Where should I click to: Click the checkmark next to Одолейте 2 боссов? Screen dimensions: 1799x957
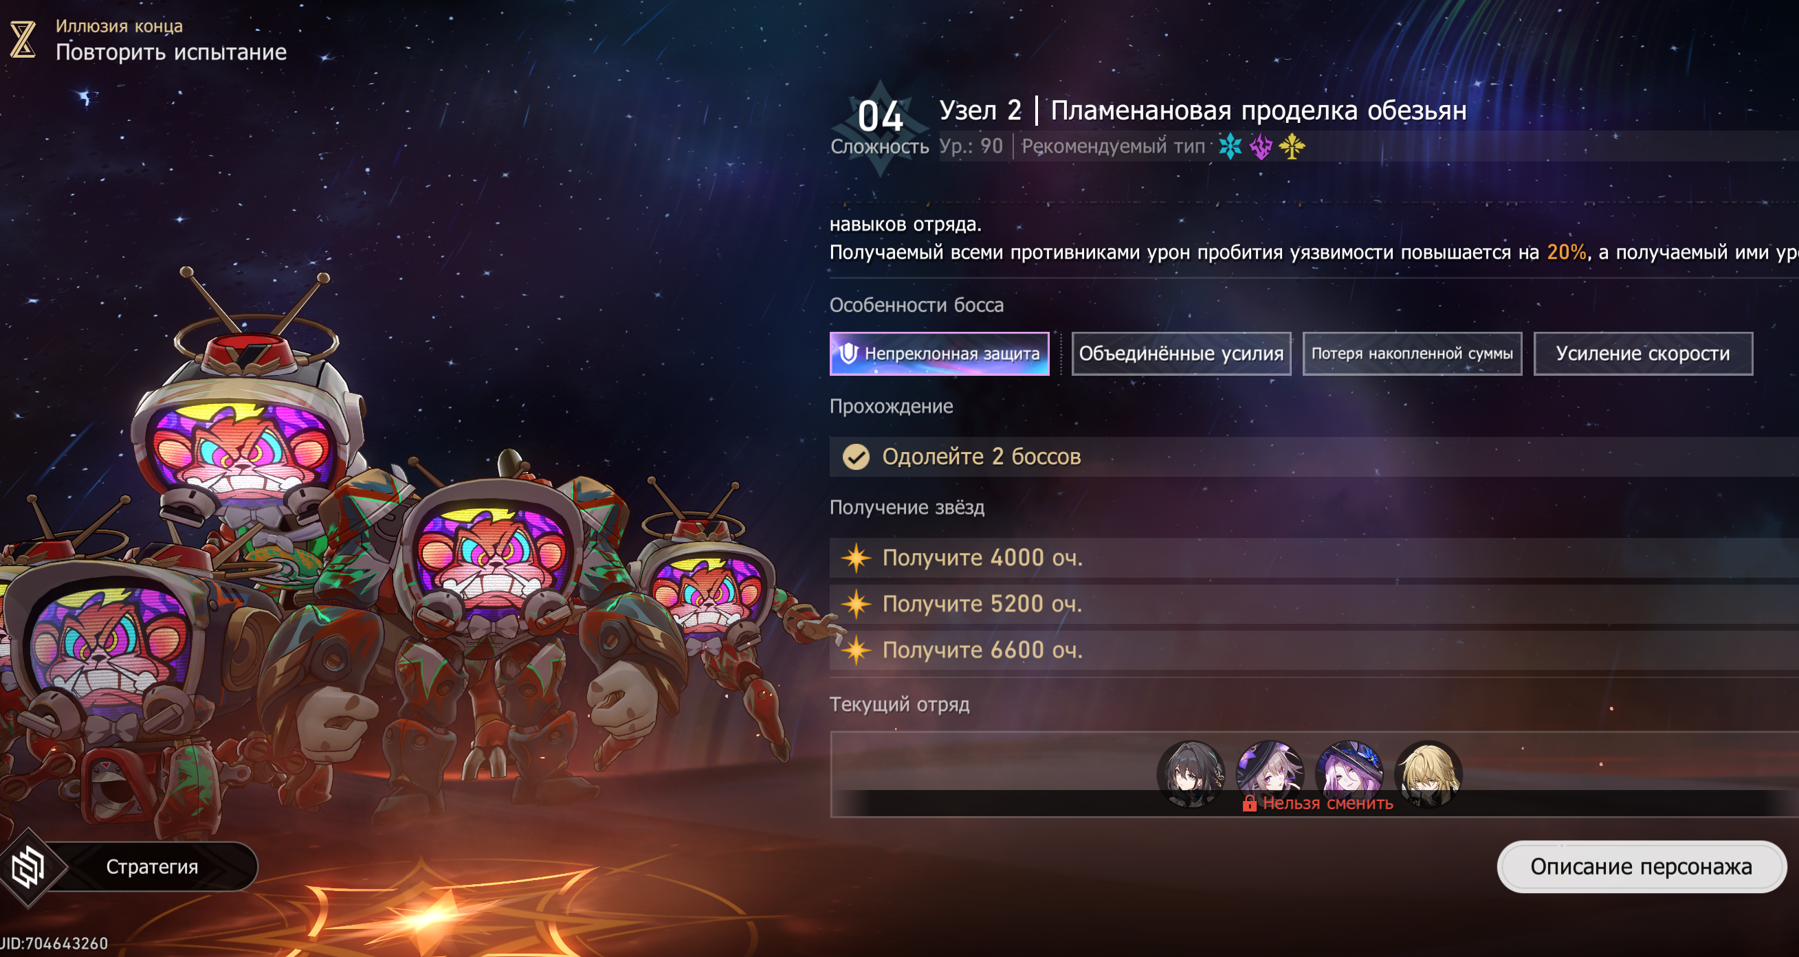(855, 456)
